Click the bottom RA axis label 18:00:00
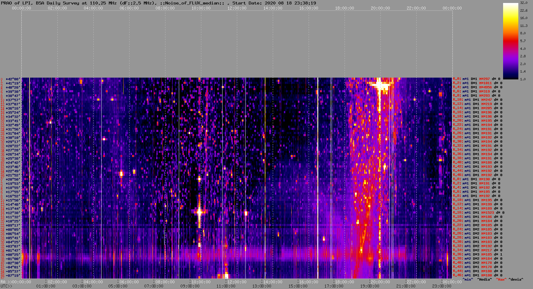Screen dimensions: 533x289 tap(345, 282)
